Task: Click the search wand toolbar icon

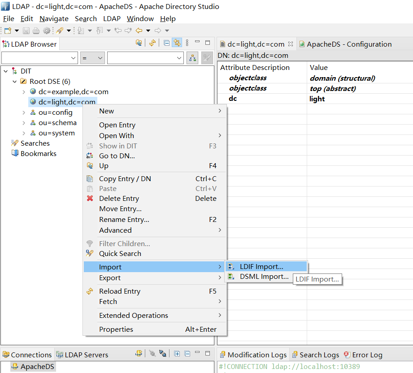Action: tap(60, 30)
